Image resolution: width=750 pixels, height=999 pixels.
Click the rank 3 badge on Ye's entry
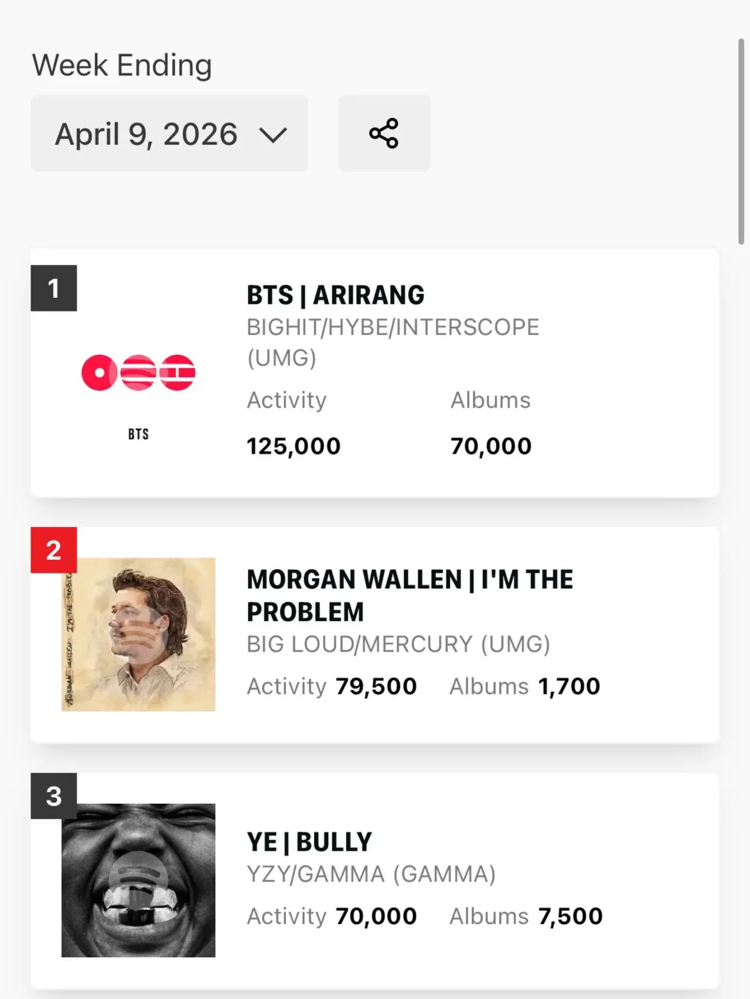click(54, 795)
